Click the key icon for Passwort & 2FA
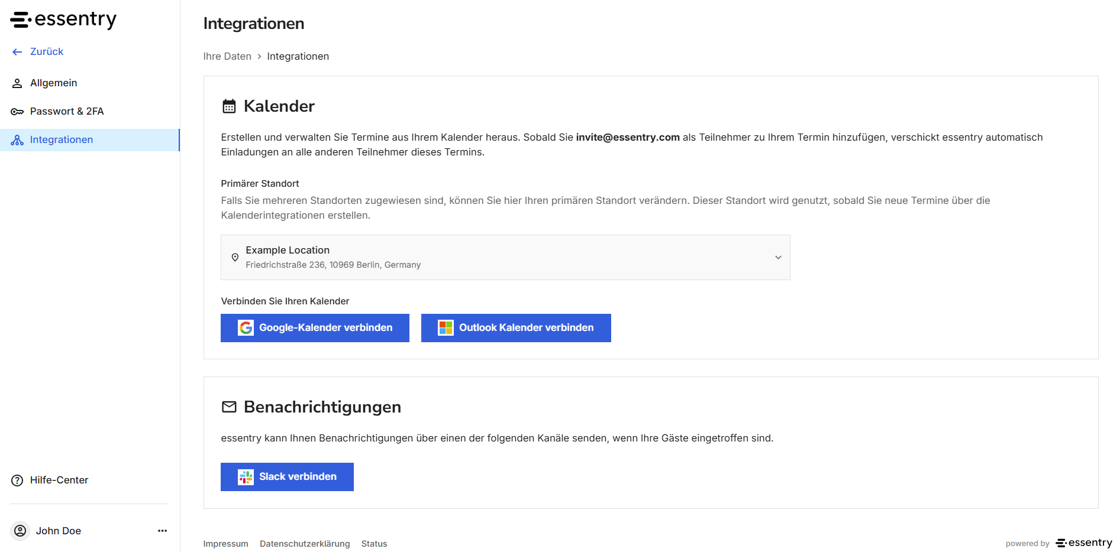This screenshot has width=1120, height=552. click(x=17, y=112)
